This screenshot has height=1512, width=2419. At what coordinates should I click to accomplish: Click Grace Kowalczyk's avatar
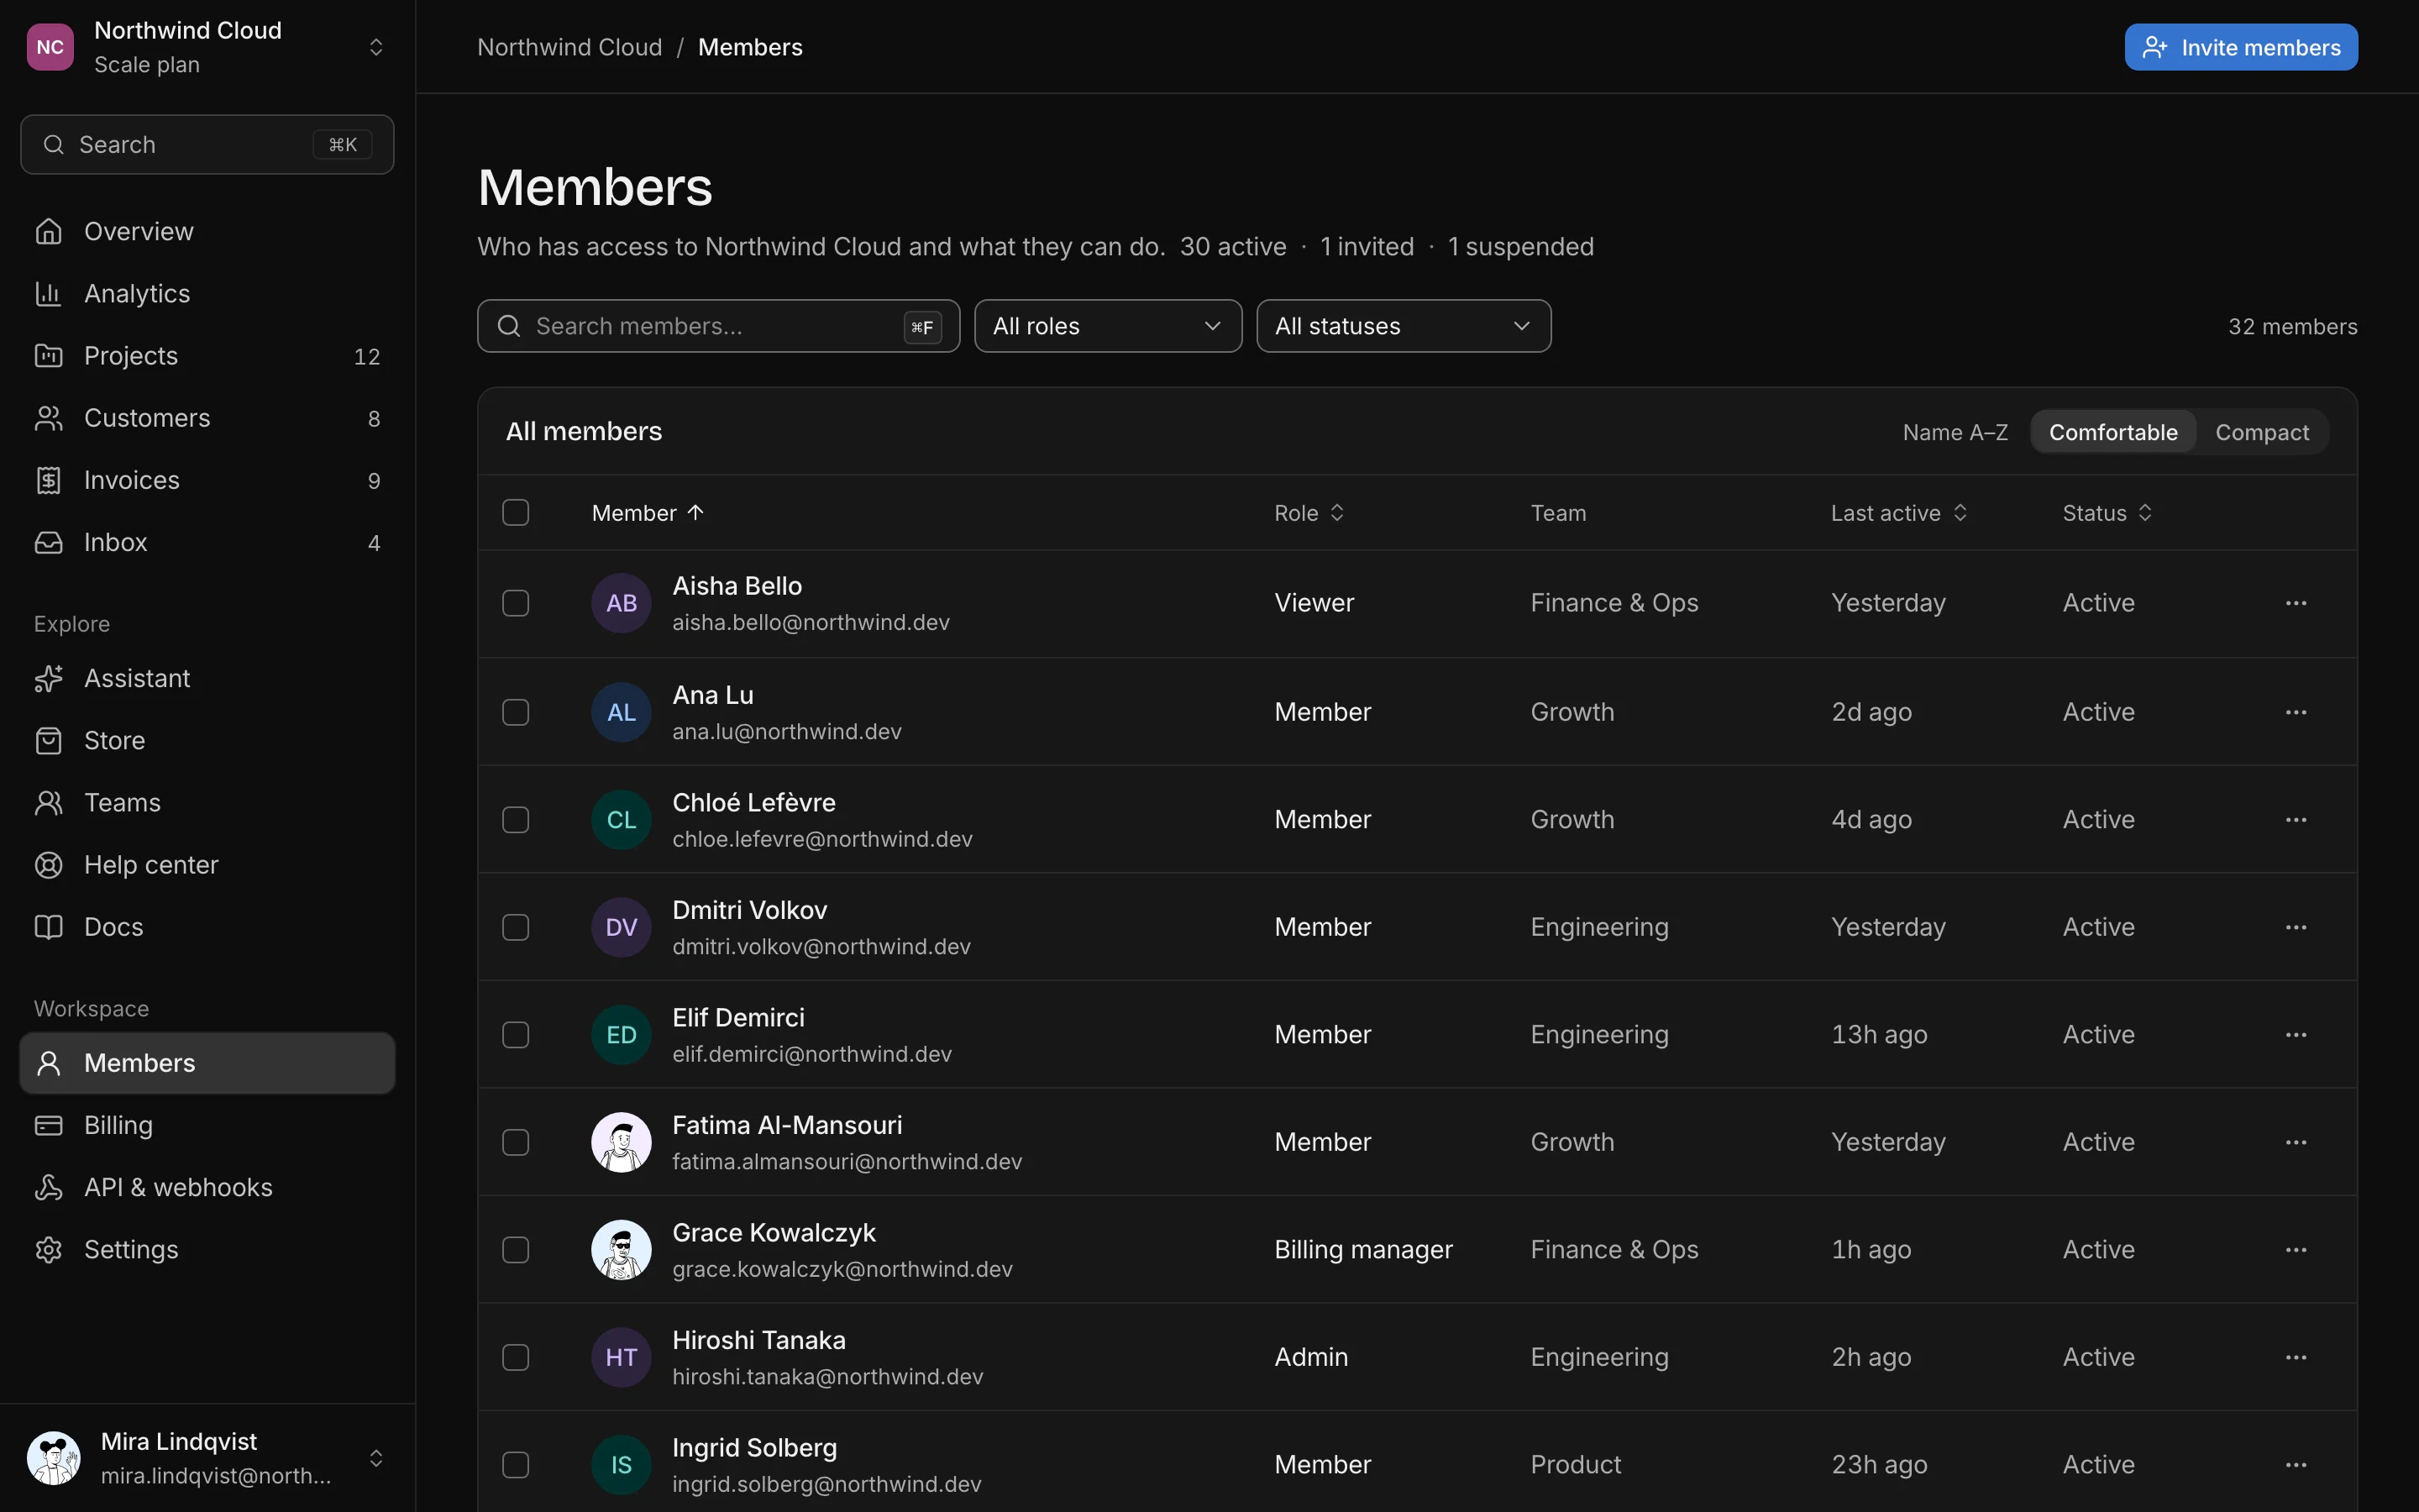click(x=622, y=1250)
